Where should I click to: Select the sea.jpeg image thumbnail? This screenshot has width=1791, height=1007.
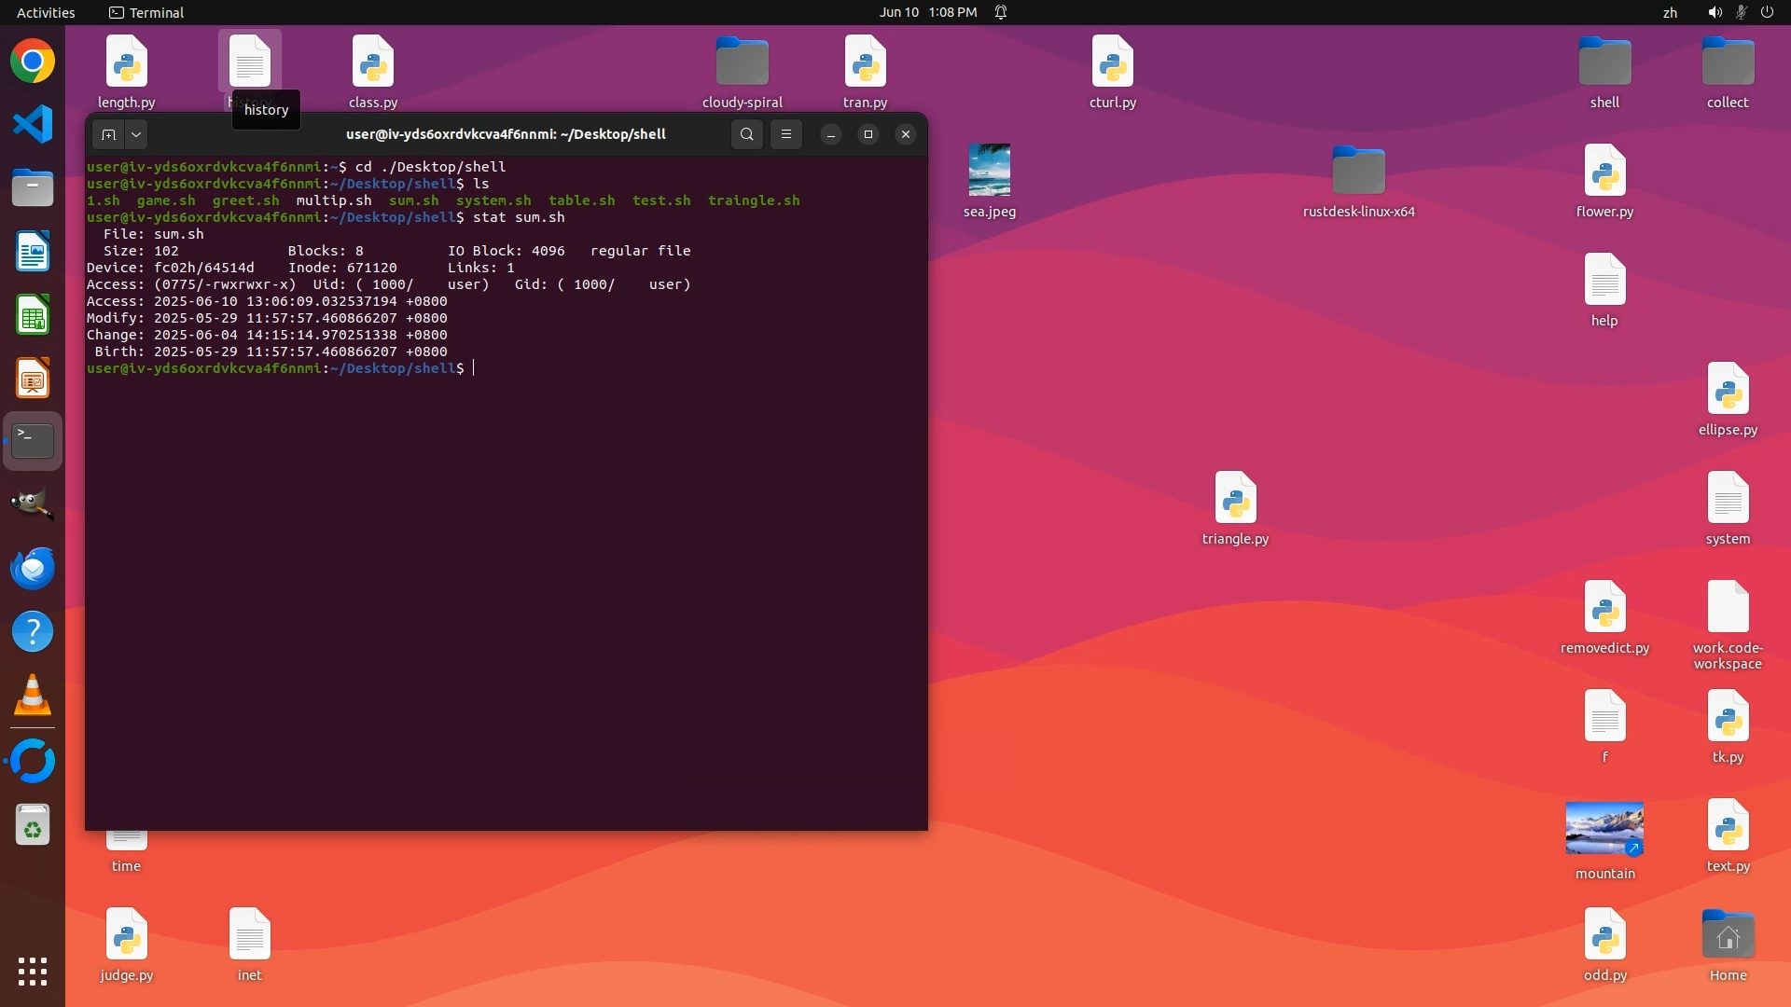[x=989, y=170]
